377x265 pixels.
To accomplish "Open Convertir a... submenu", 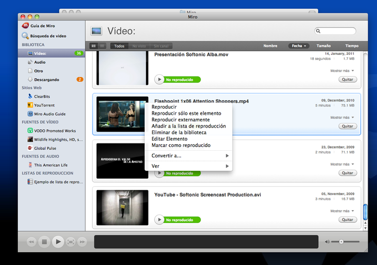I will coord(188,156).
